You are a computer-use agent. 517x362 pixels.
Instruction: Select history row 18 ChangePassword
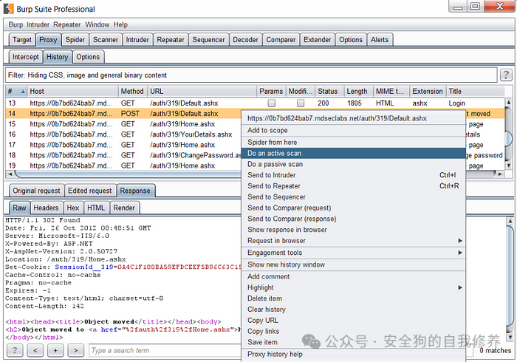click(123, 155)
